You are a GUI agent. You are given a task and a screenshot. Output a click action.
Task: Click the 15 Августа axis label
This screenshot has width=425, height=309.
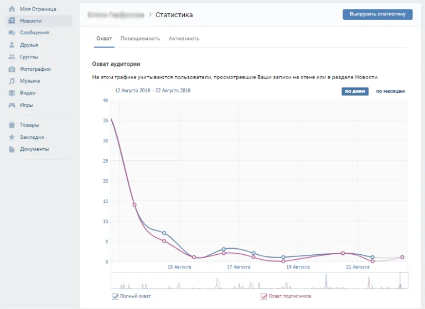(179, 267)
